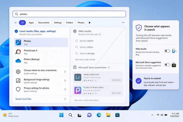Click See more web results
This screenshot has height=122, width=183.
tap(85, 60)
